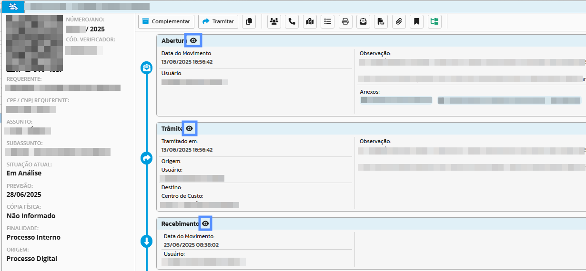The height and width of the screenshot is (271, 586).
Task: Click the Abertura section header
Action: tap(371, 41)
